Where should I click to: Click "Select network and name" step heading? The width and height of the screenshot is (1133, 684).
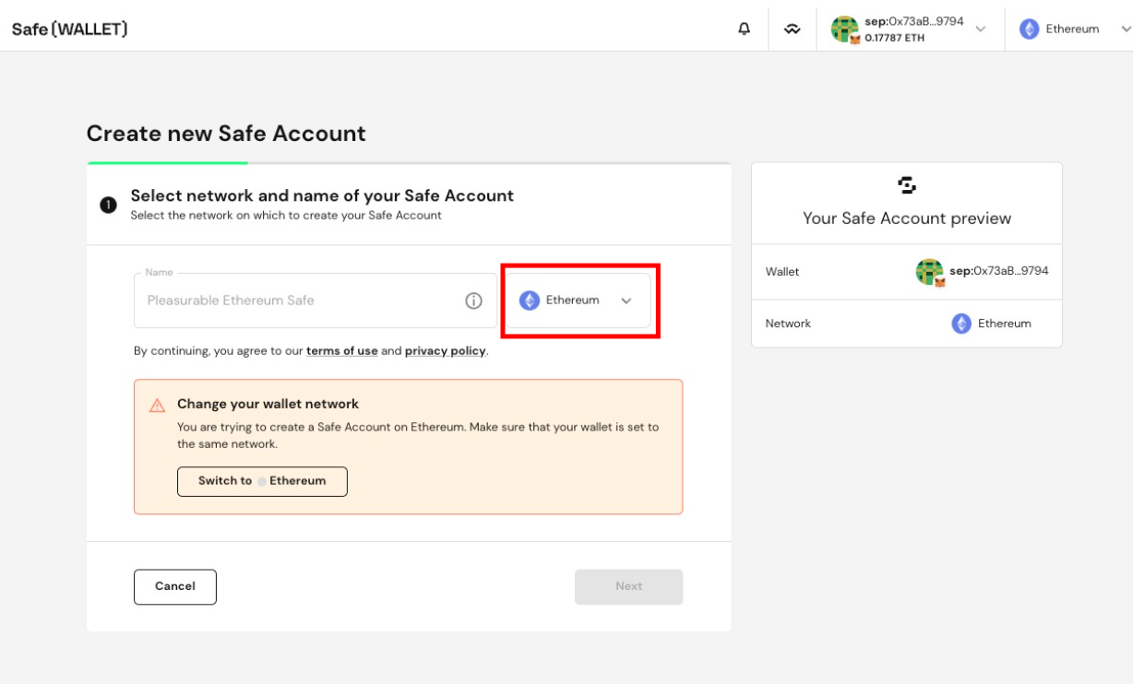point(322,195)
